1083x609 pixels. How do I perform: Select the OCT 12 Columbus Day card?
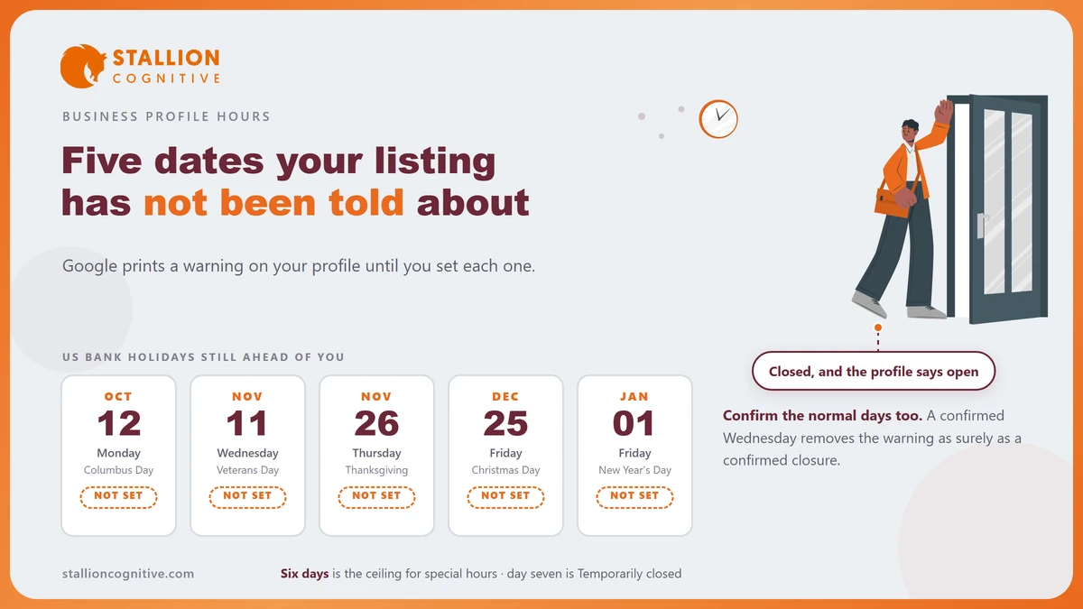118,456
